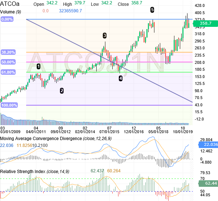The image size is (218, 201).
Task: Select the 0.00% Fibonacci level label
Action: (7, 19)
